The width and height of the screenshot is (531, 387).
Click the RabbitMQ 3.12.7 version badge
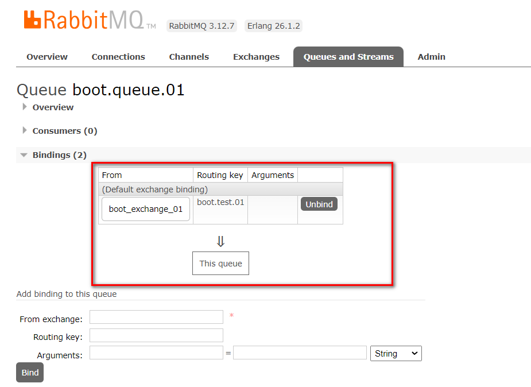click(x=201, y=26)
